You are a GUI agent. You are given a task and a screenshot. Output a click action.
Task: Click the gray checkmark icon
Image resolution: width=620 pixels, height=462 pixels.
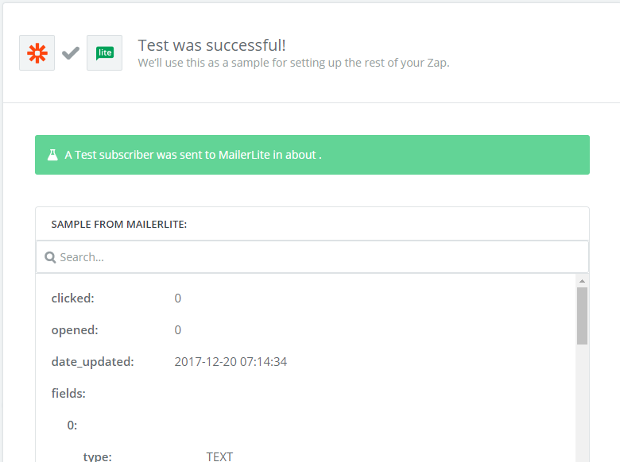point(71,53)
